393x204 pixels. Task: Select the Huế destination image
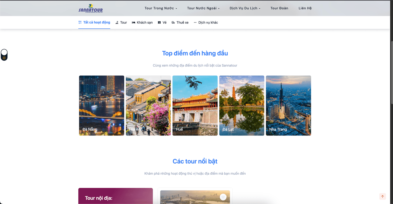point(195,105)
